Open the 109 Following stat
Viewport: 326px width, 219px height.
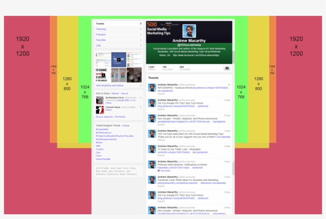coord(167,68)
